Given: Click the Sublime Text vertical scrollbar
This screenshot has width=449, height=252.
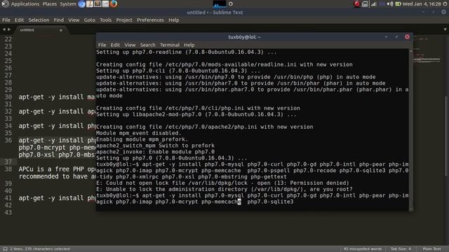Looking at the screenshot, I should coord(446,137).
